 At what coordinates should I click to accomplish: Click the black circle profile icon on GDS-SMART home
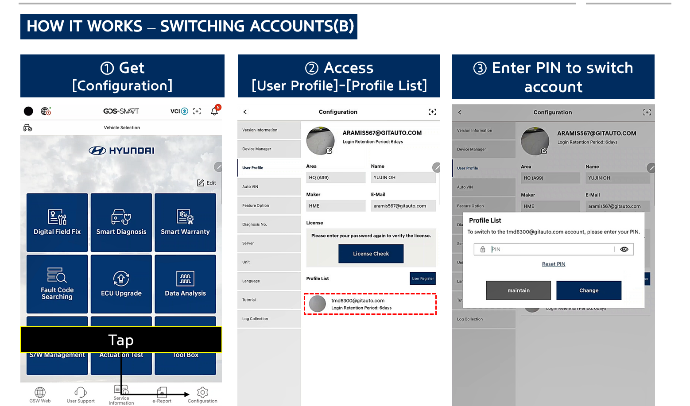(28, 111)
